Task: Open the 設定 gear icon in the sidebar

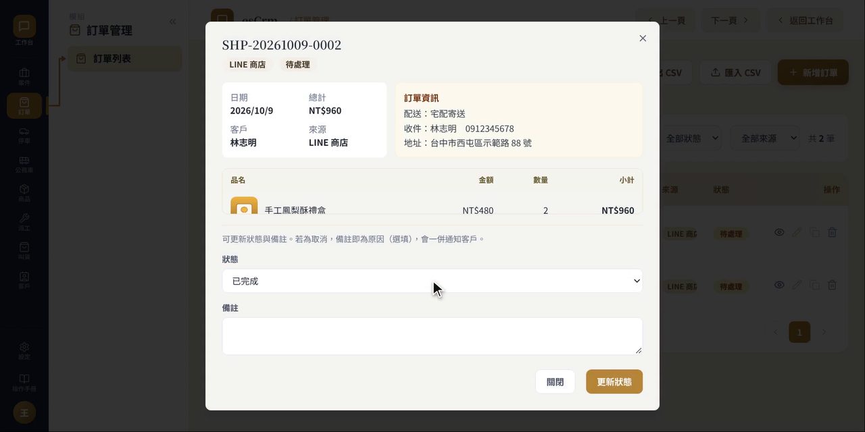Action: coord(24,347)
